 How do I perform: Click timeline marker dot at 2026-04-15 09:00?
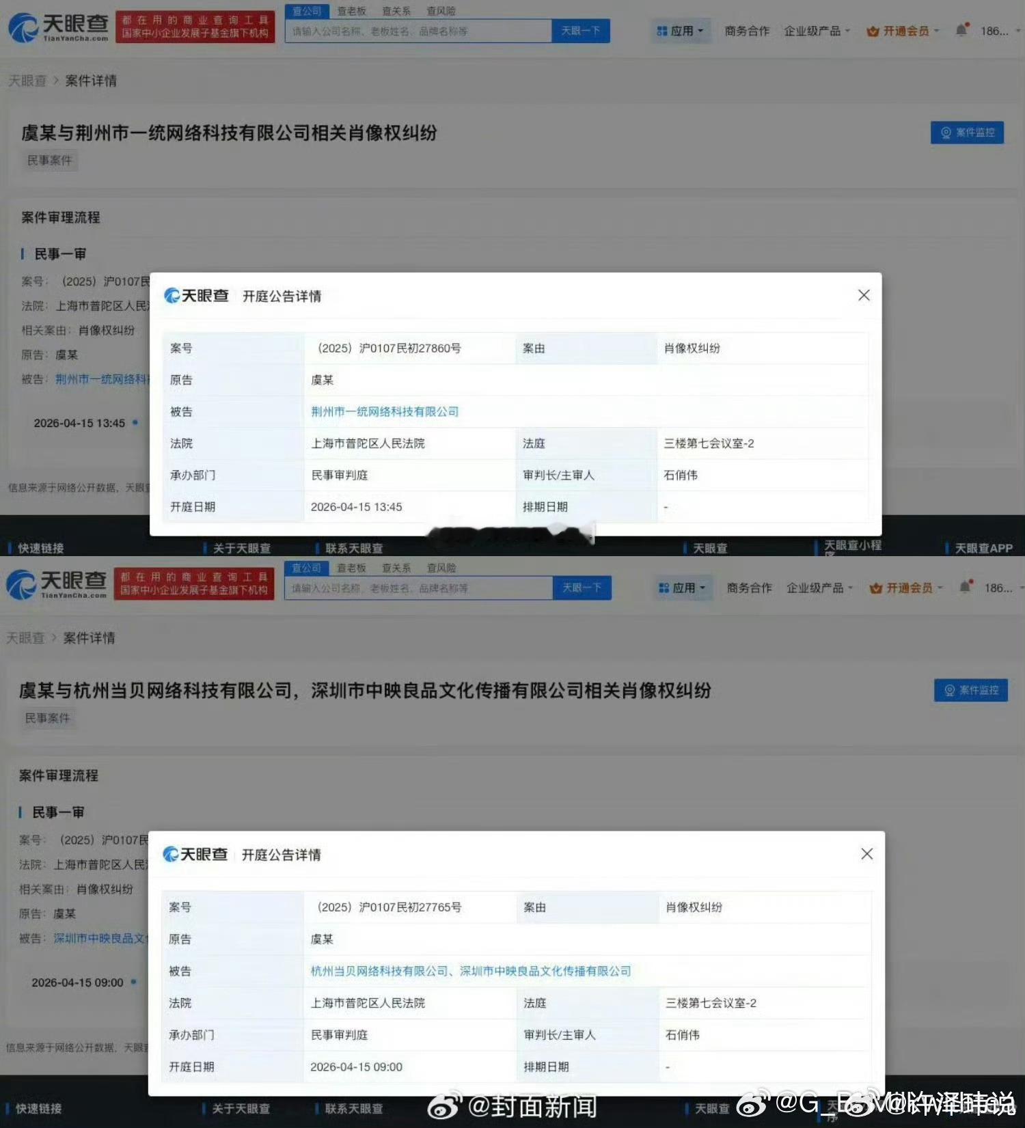134,982
